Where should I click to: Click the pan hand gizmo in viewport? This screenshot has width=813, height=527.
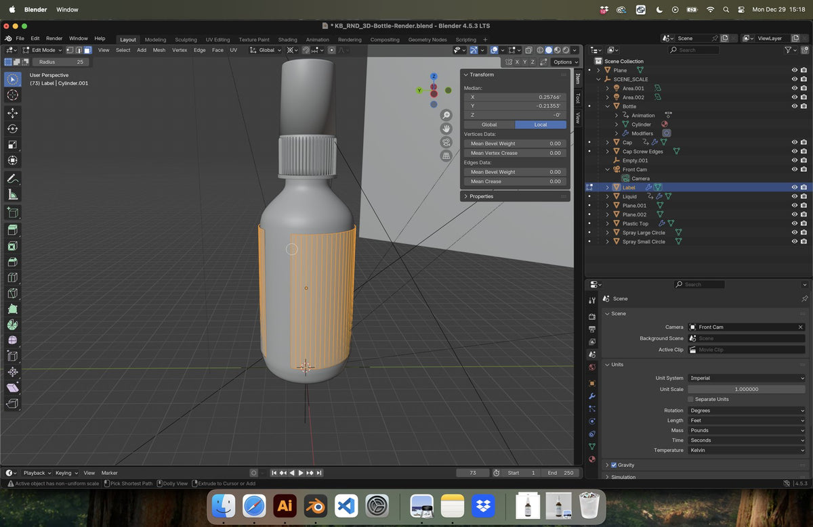coord(446,129)
